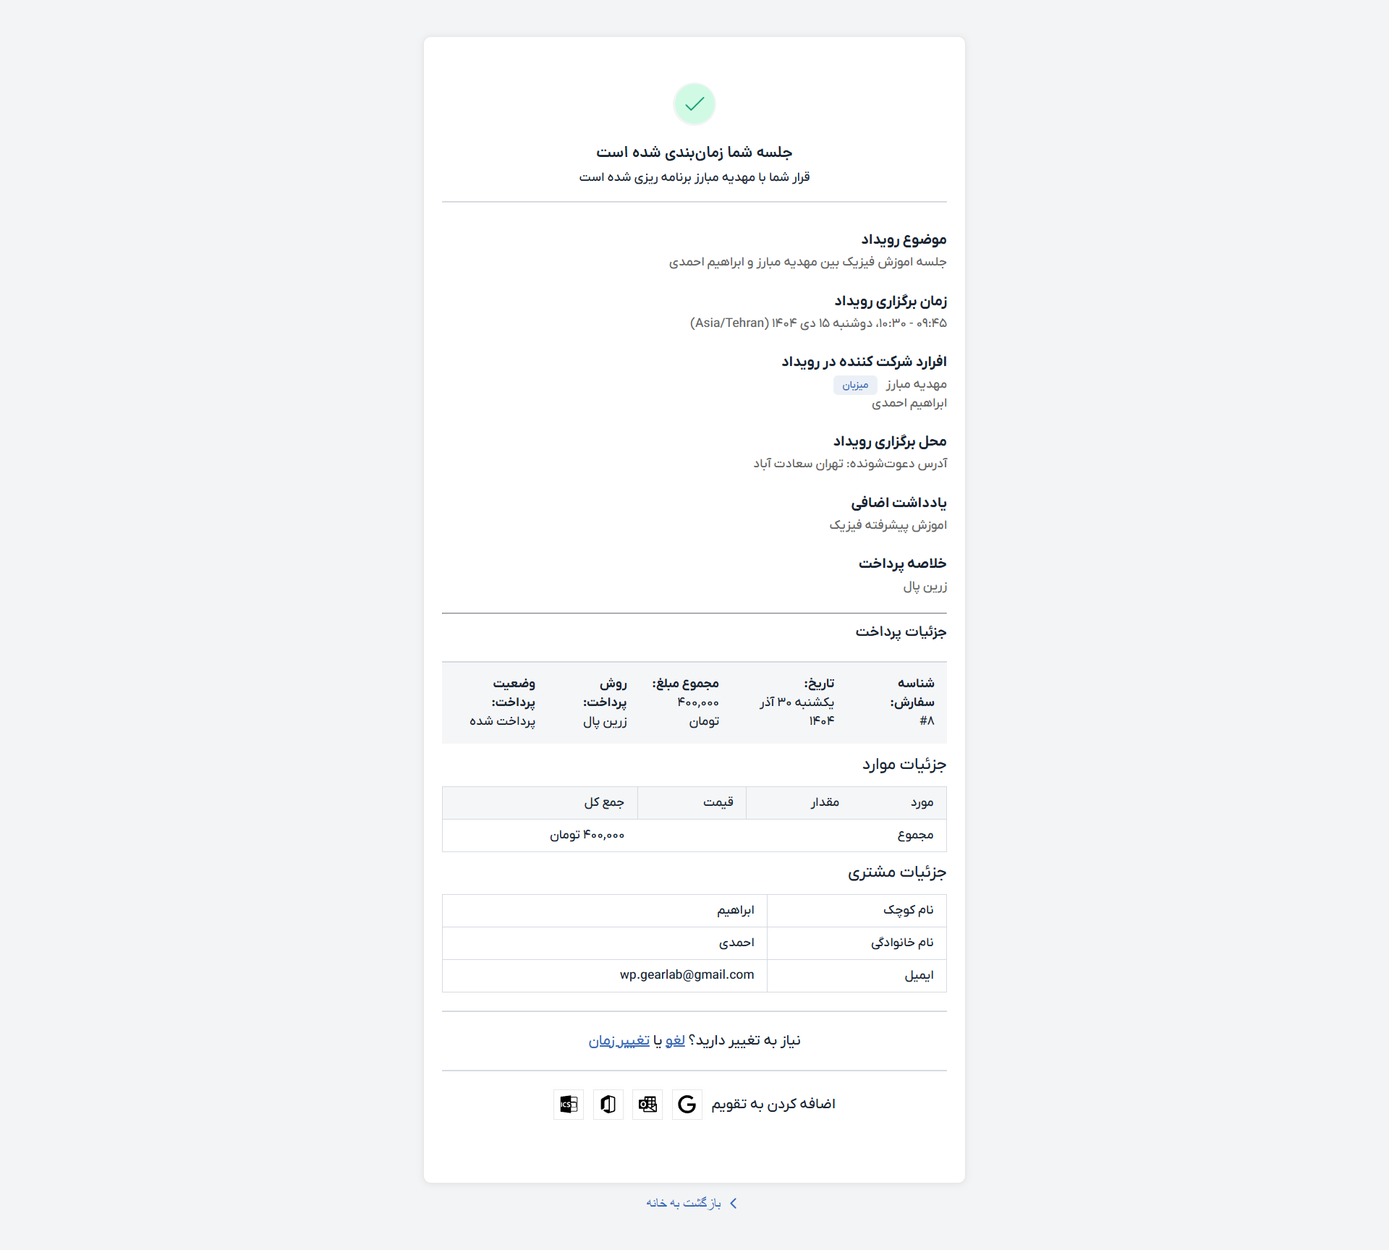Click the جزئیات مشتری section heading
1389x1250 pixels.
pyautogui.click(x=897, y=872)
